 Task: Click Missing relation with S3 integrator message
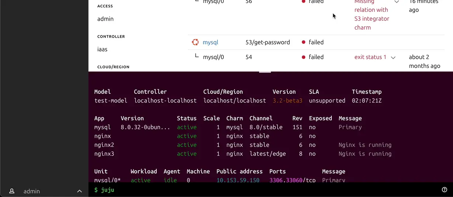(372, 14)
